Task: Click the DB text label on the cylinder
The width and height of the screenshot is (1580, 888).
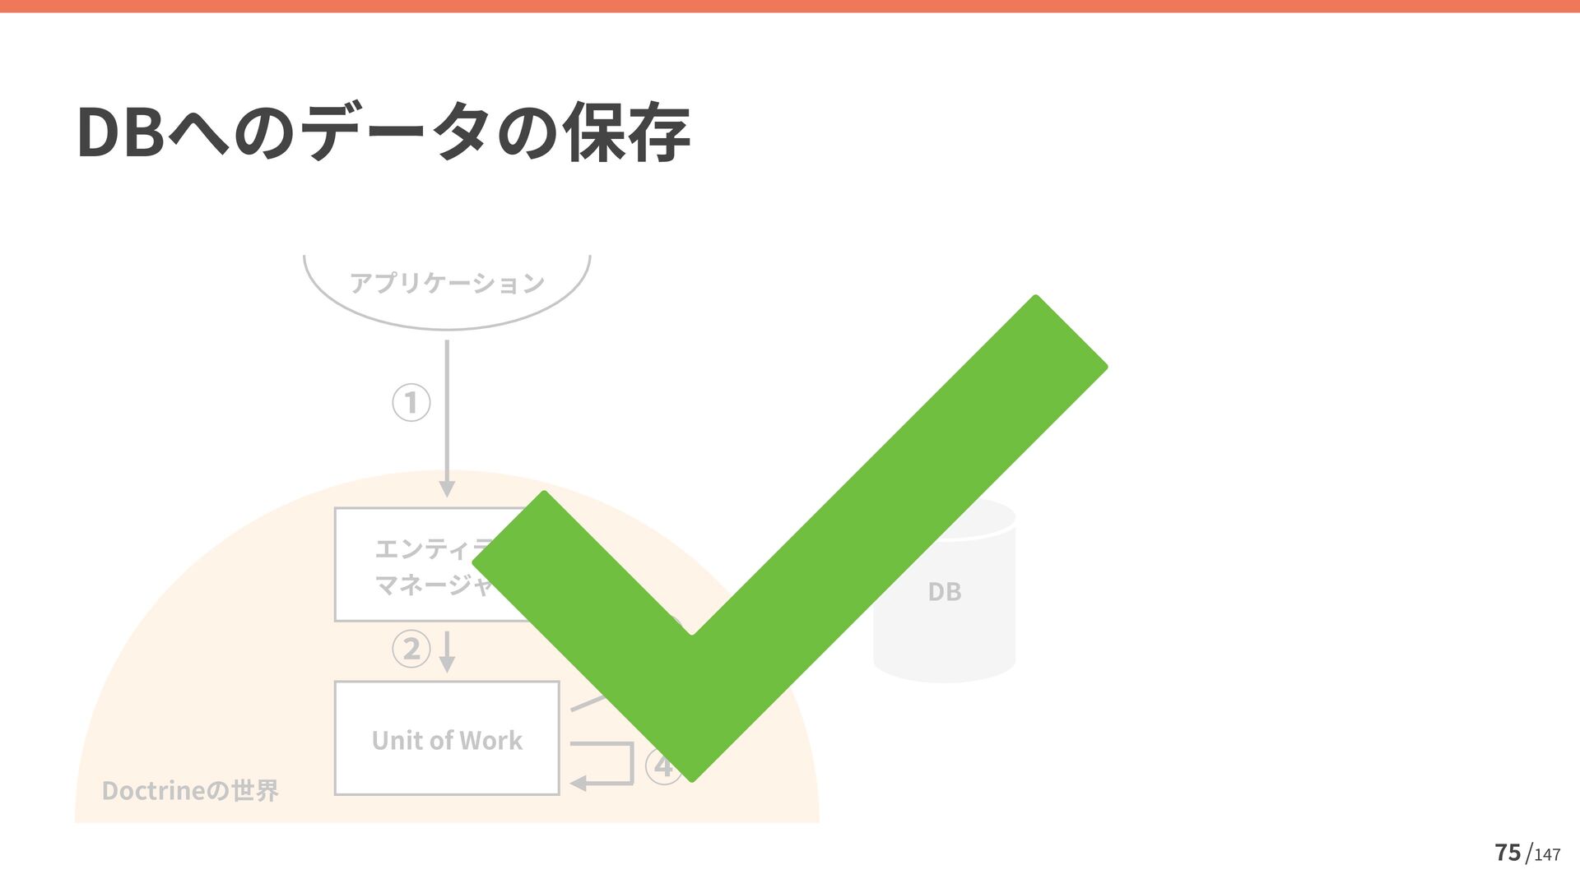Action: (x=944, y=592)
